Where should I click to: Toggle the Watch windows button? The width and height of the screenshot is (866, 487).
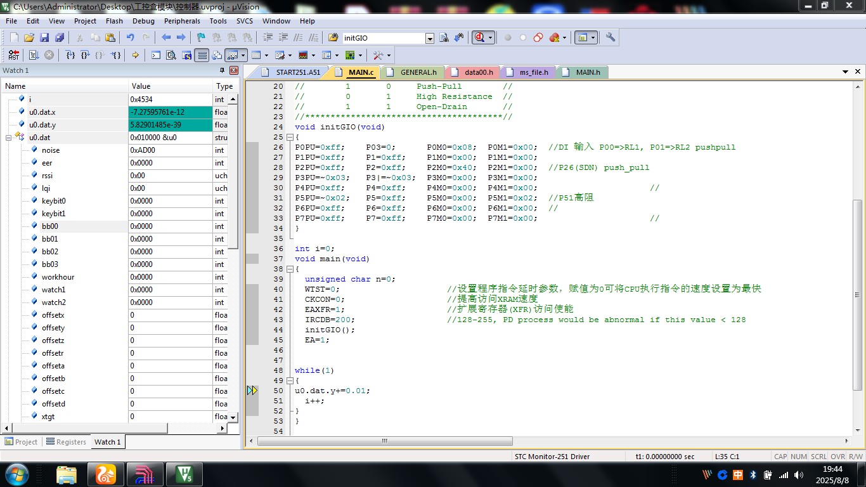[233, 55]
